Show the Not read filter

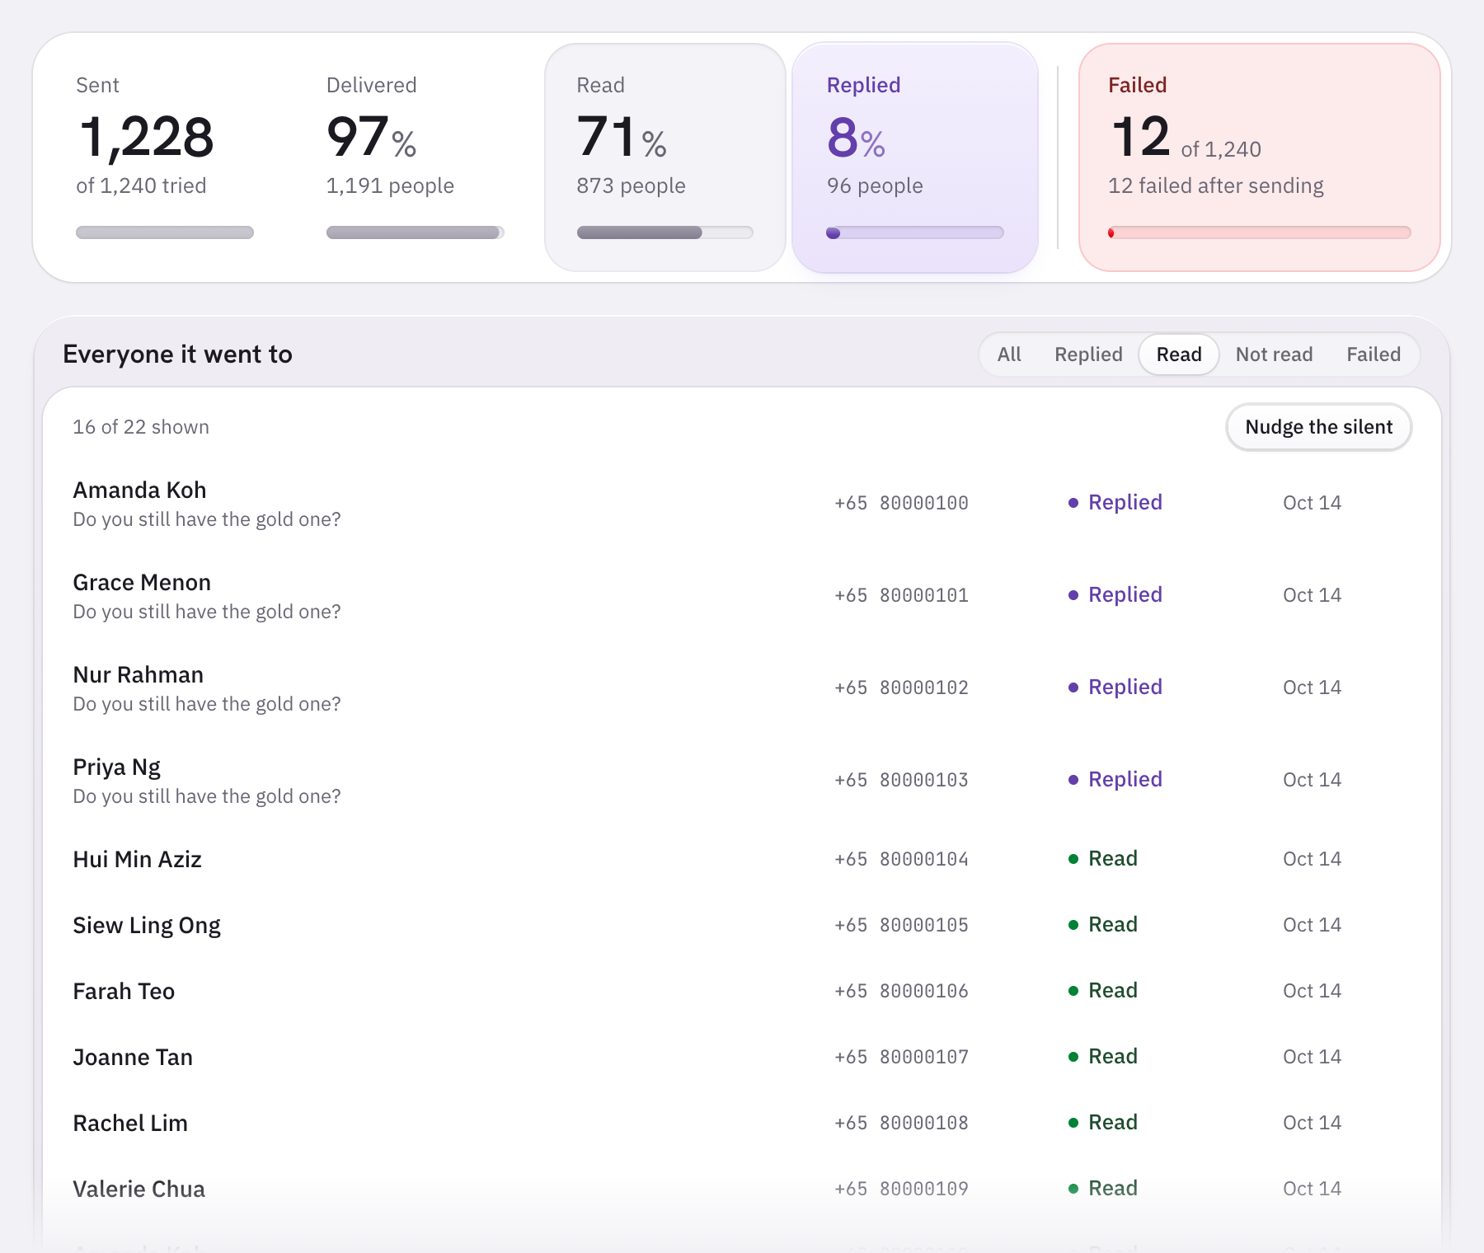point(1274,354)
